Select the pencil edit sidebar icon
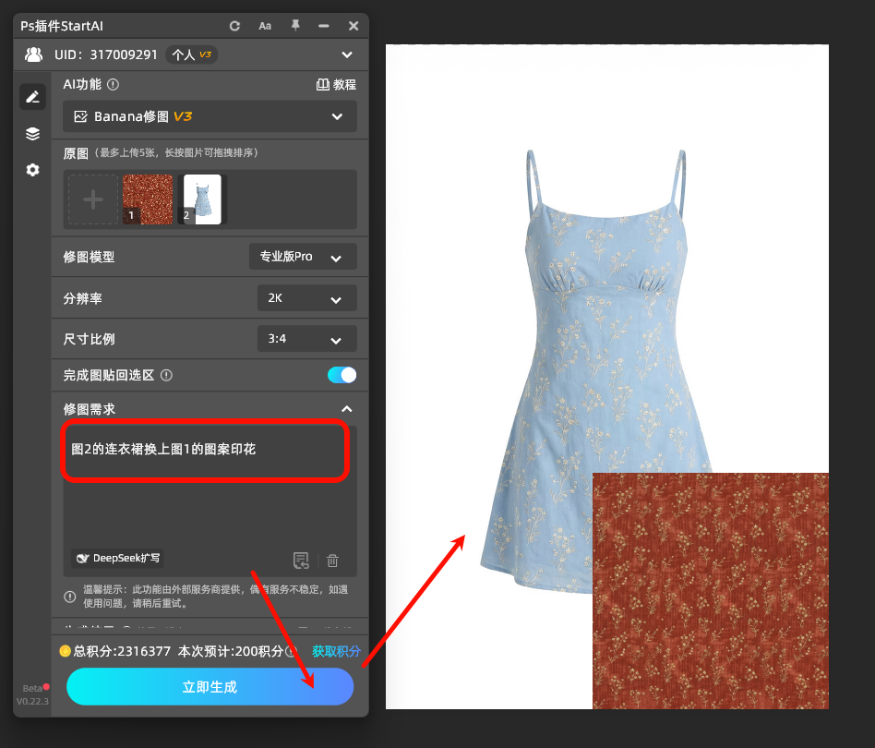Image resolution: width=875 pixels, height=748 pixels. pos(33,97)
